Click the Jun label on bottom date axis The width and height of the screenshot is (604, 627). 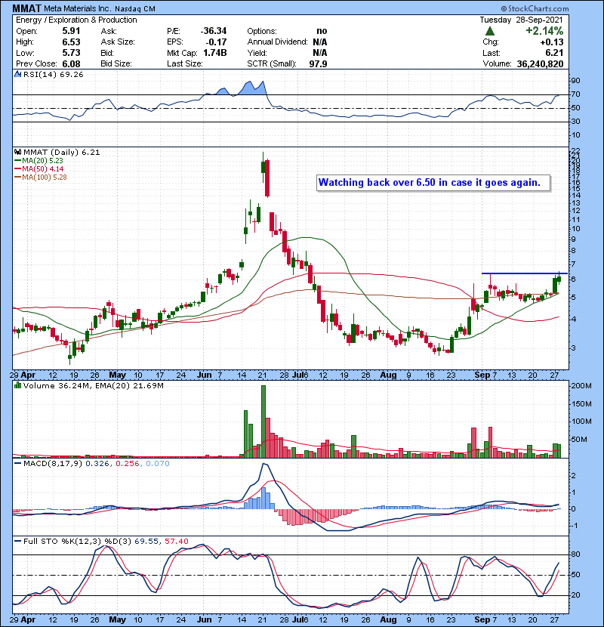coord(205,619)
